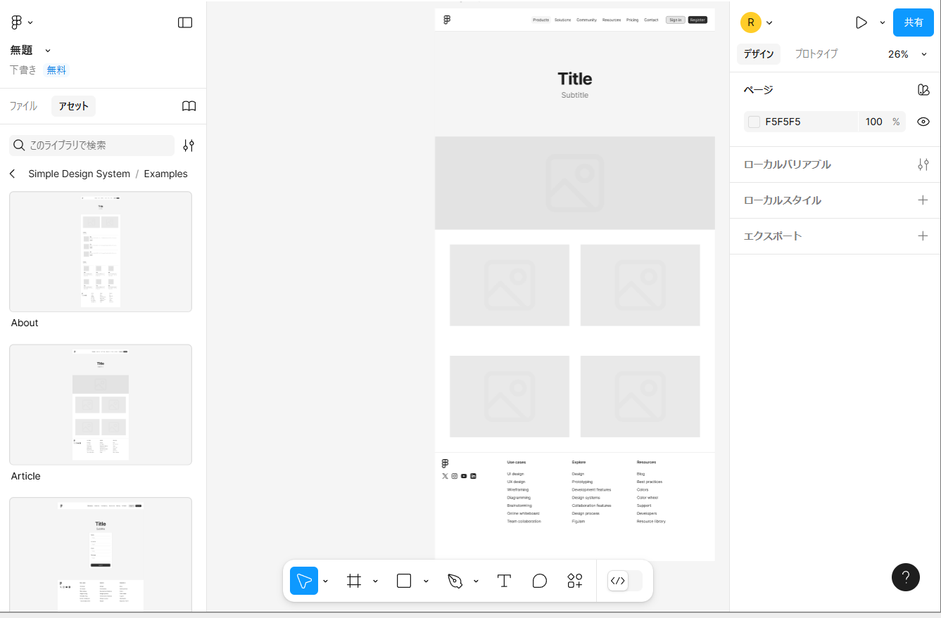Add a local style with plus icon
The image size is (941, 618).
(x=923, y=200)
